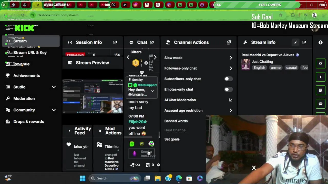This screenshot has height=184, width=328.
Task: Bookmark this page with star icon
Action: click(x=281, y=15)
